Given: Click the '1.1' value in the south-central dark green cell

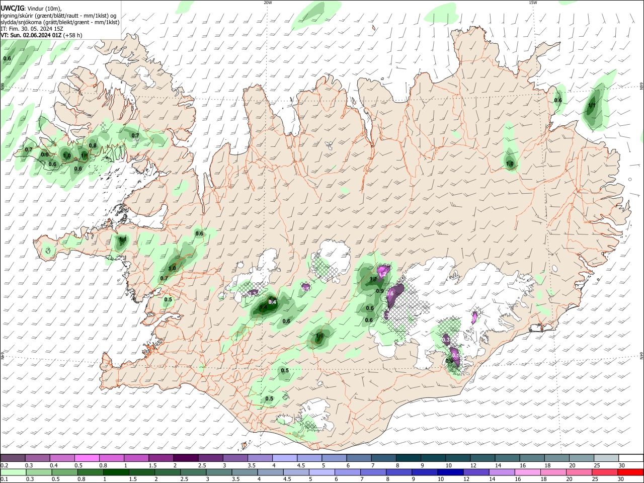Looking at the screenshot, I should coord(319,336).
